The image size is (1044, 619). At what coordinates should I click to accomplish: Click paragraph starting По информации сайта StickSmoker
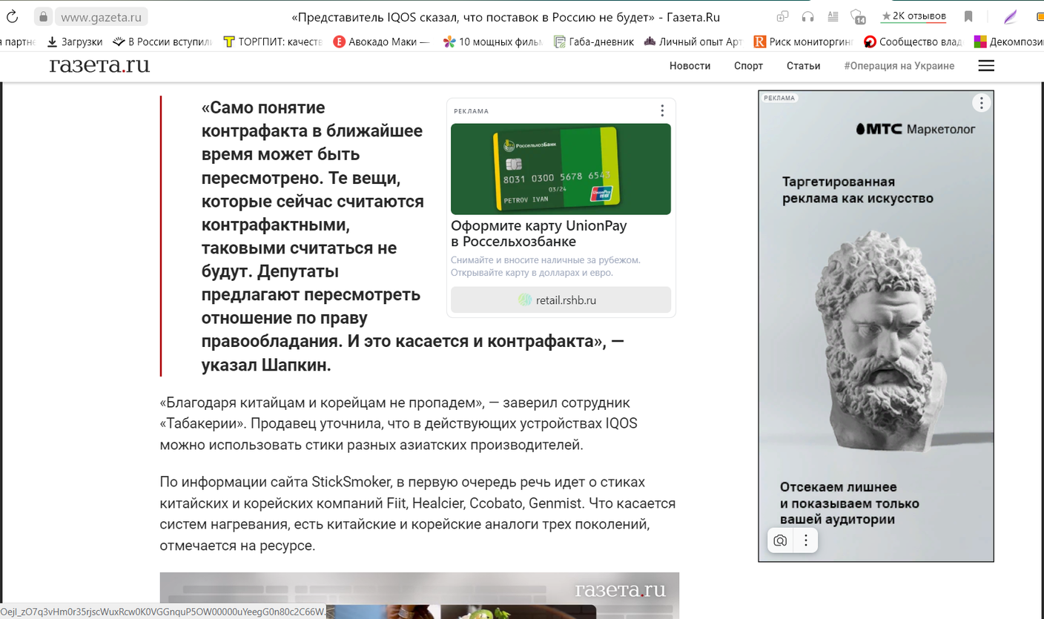click(x=417, y=514)
